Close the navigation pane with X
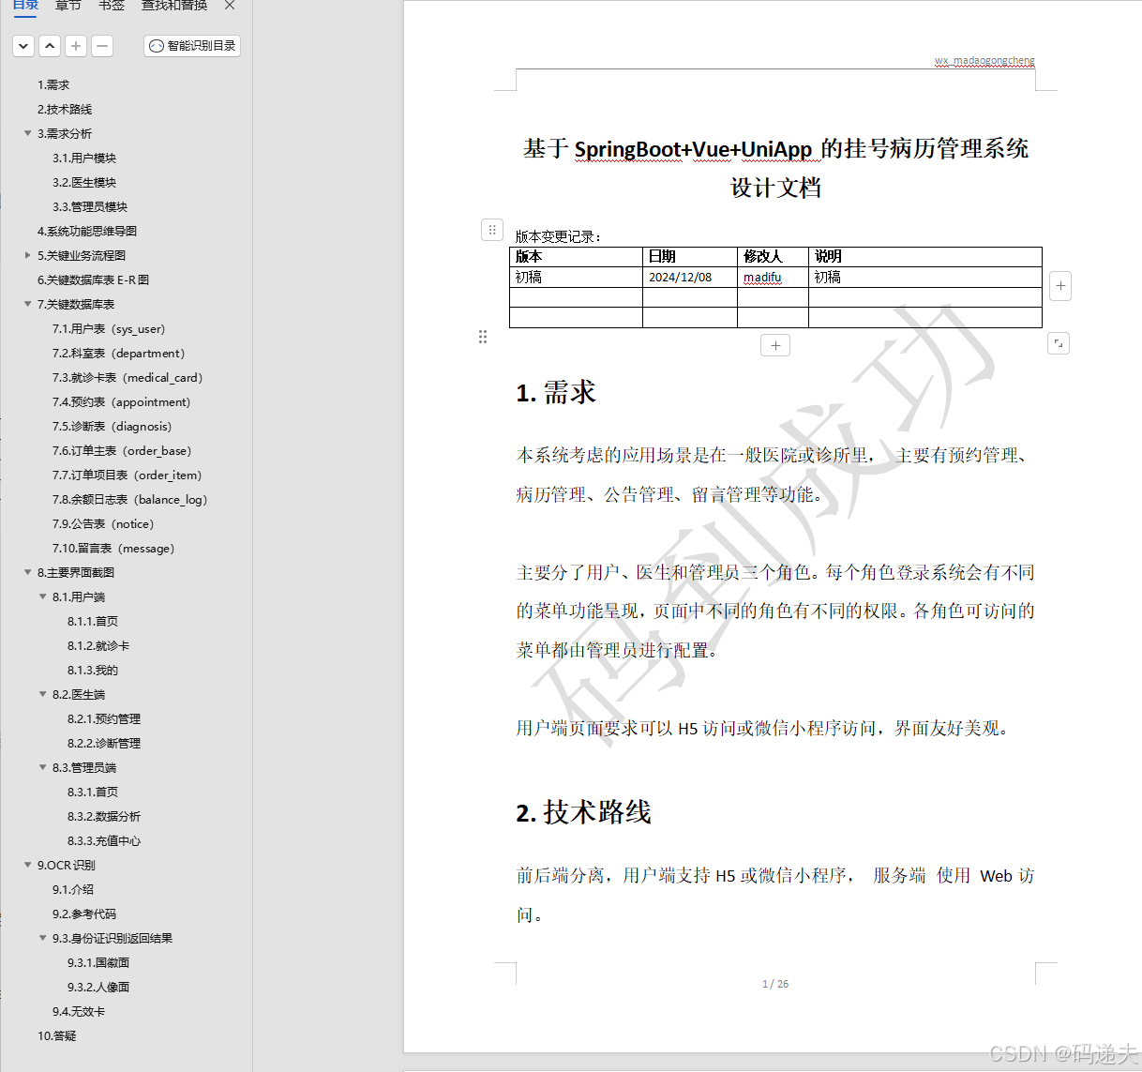This screenshot has height=1072, width=1142. coord(230,6)
